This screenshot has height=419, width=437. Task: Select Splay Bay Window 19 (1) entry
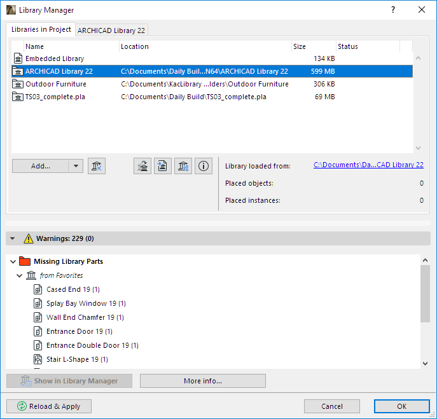pos(86,303)
